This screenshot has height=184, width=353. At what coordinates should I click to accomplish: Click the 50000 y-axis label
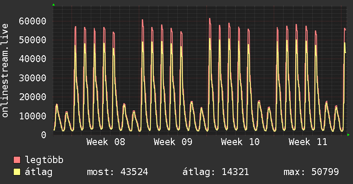33,40
